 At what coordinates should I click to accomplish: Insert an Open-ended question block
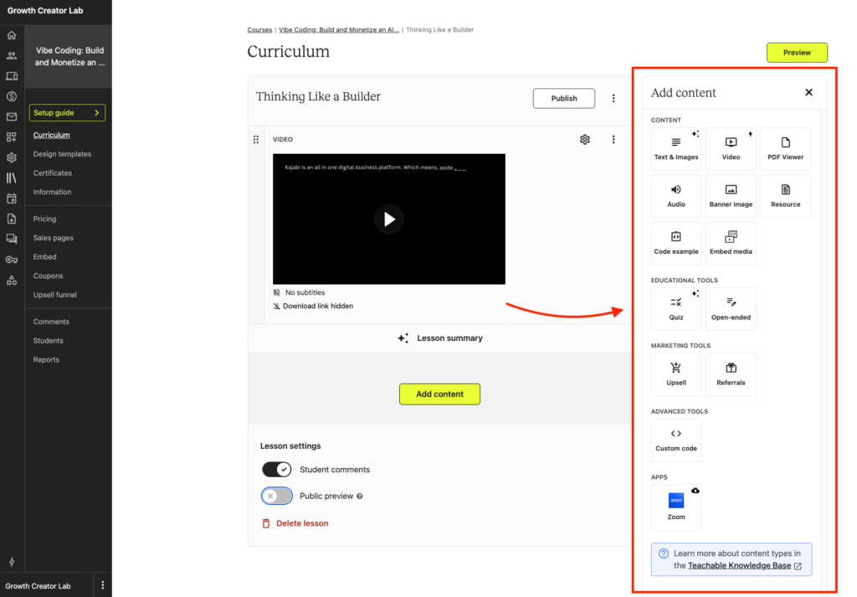coord(731,308)
